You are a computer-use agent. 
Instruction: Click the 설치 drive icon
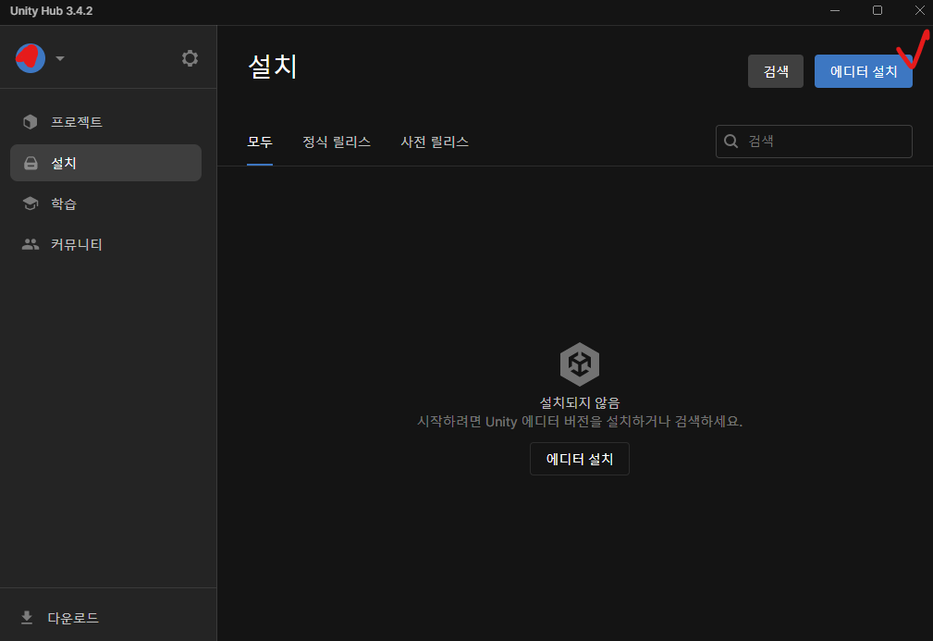[x=31, y=163]
